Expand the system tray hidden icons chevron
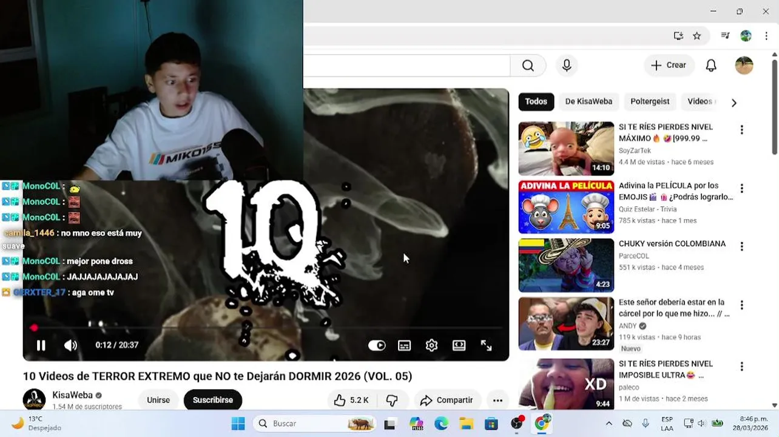779x437 pixels. [609, 424]
